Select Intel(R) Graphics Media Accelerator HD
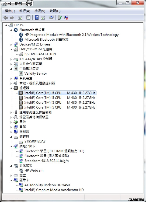The width and height of the screenshot is (146, 202). tap(54, 190)
